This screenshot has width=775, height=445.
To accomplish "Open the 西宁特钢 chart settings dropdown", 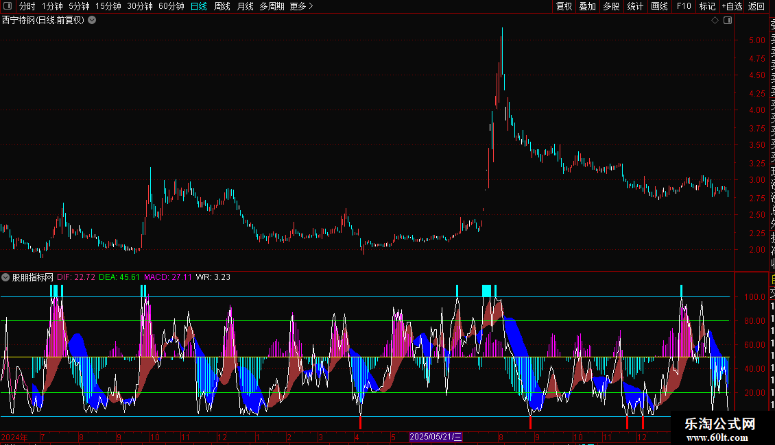I will point(92,21).
